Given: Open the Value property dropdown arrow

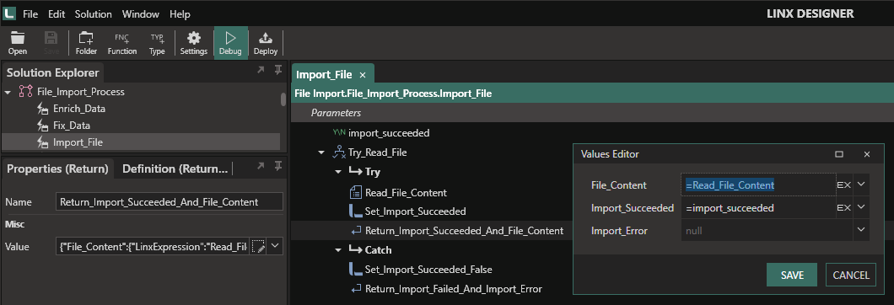Looking at the screenshot, I should pos(276,246).
